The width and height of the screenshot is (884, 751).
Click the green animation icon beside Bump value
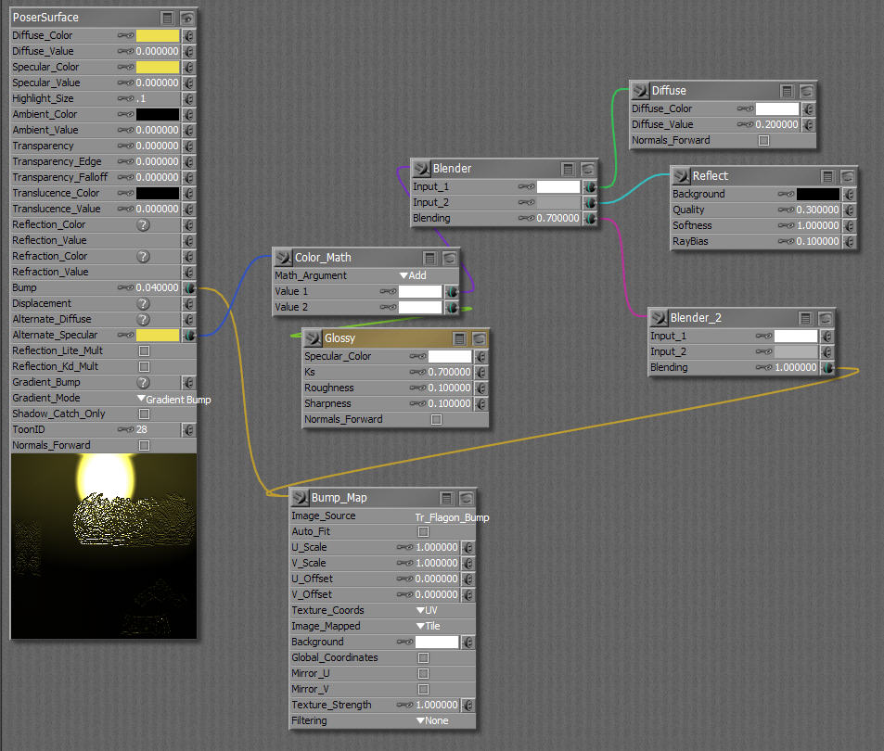(x=190, y=287)
